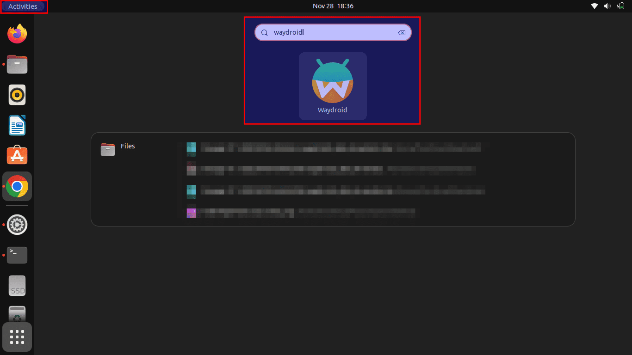Open system menu via battery icon
632x355 pixels.
coord(621,6)
